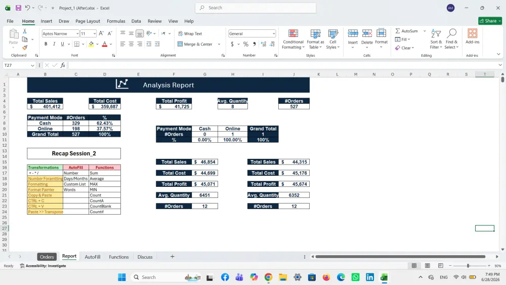Expand Merge & Center dropdown arrow

[219, 44]
